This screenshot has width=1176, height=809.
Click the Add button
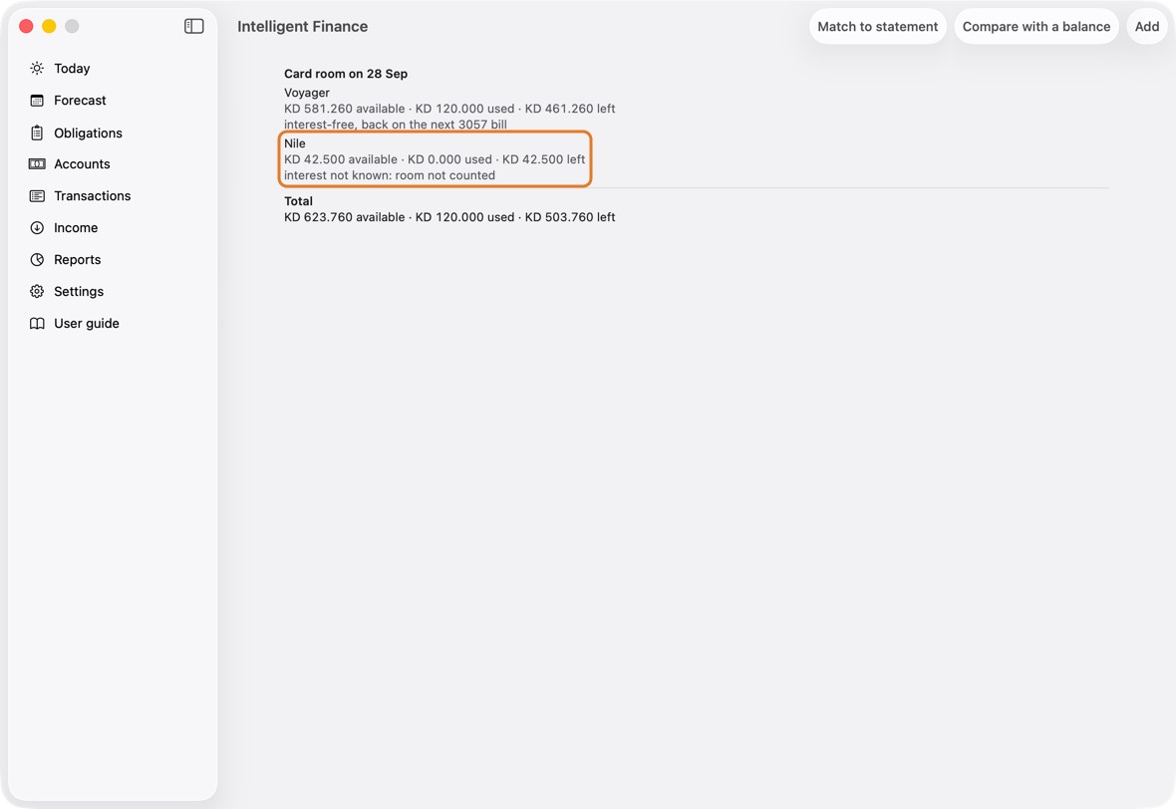(1147, 26)
